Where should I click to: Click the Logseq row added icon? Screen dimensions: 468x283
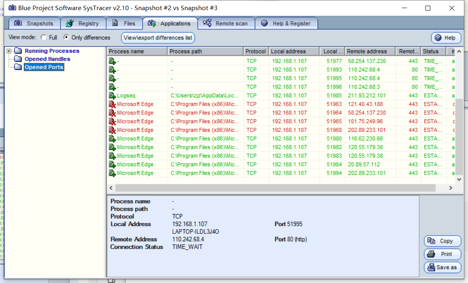(x=112, y=96)
